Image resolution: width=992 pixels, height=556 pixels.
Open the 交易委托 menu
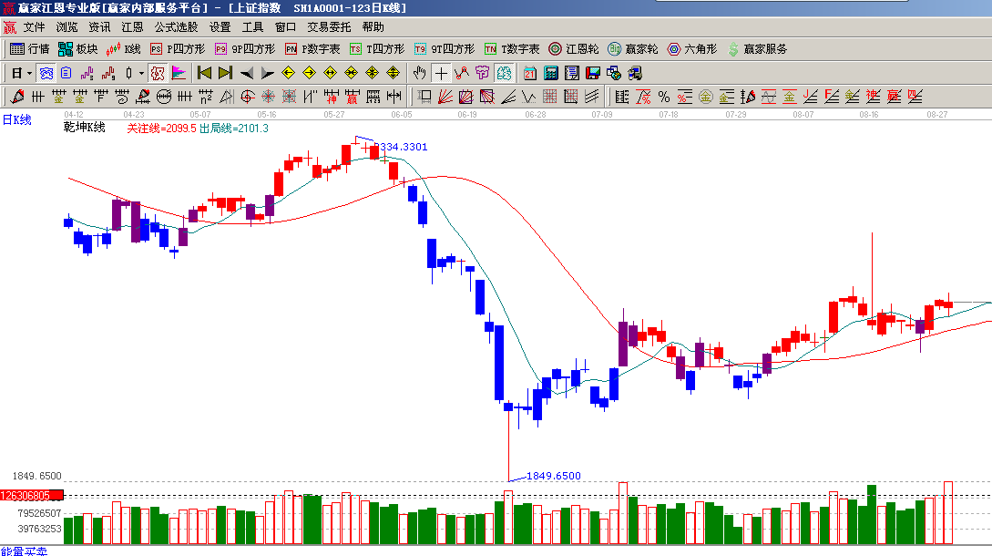click(329, 27)
